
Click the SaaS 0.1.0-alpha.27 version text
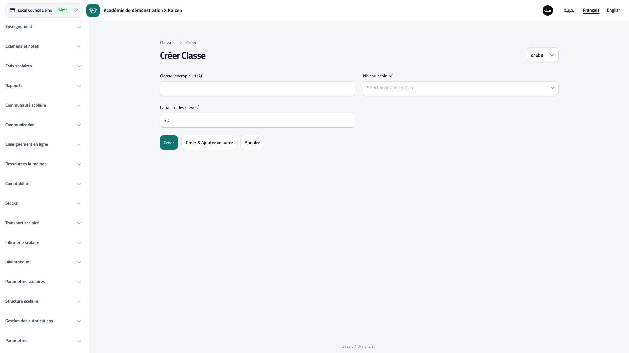359,346
